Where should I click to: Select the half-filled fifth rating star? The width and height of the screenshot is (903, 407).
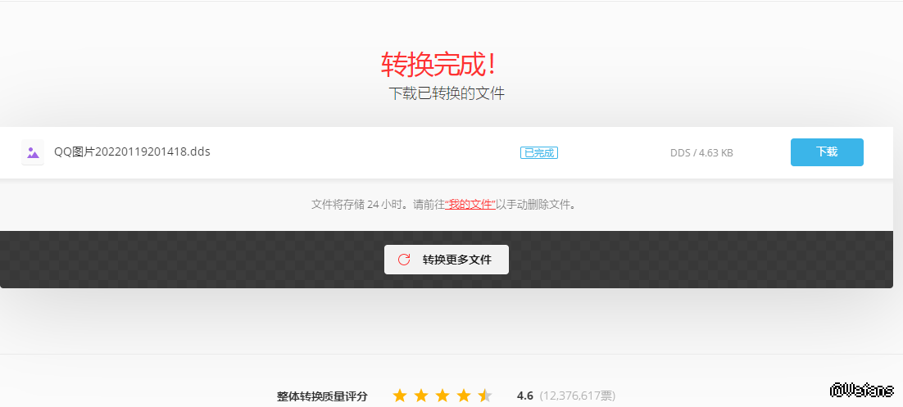pyautogui.click(x=485, y=396)
